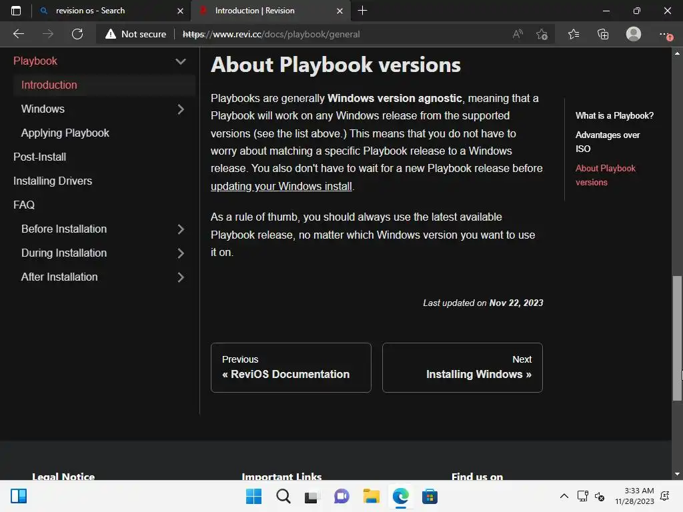Jump to Advantages over ISO section
This screenshot has height=512, width=683.
(x=607, y=141)
